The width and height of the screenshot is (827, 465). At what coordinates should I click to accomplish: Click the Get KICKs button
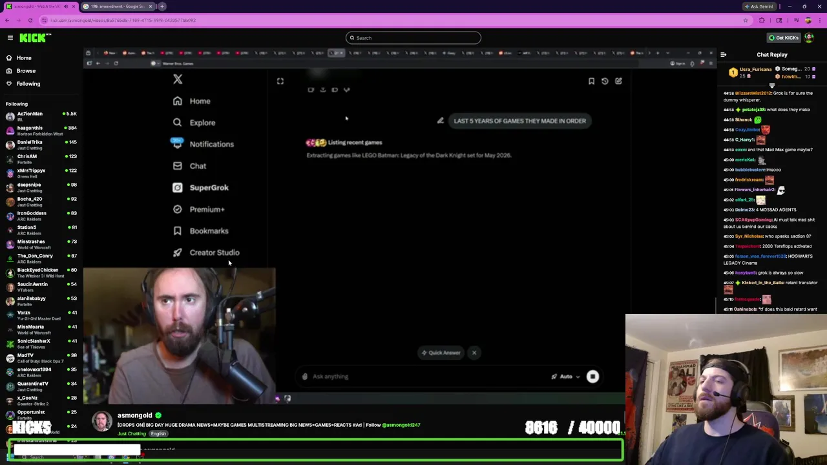[x=784, y=38]
